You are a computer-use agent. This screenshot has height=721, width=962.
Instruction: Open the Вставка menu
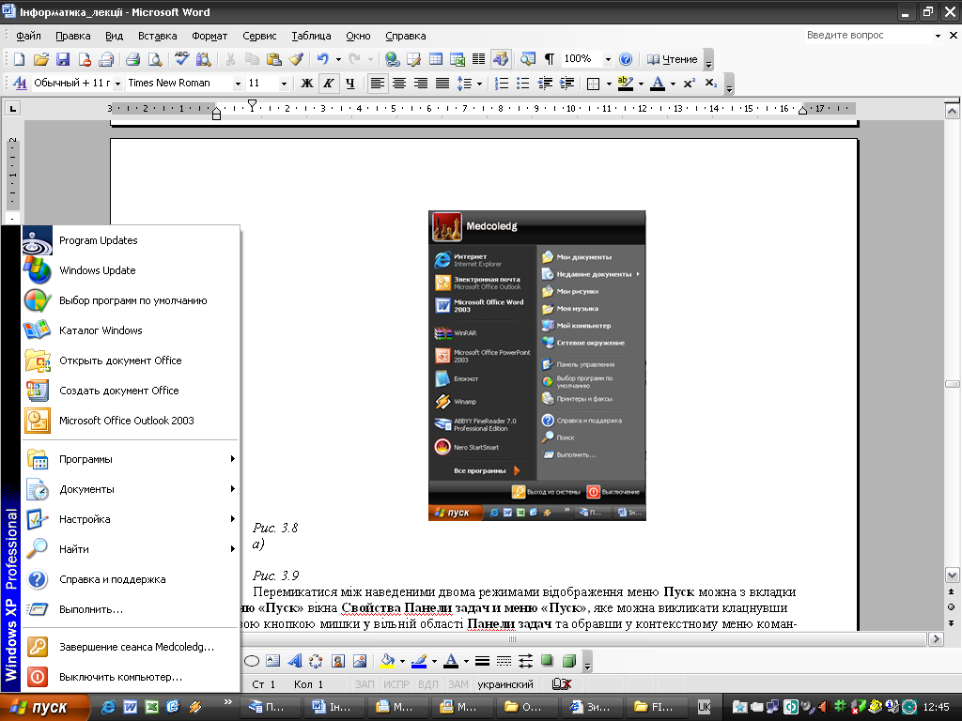click(157, 37)
